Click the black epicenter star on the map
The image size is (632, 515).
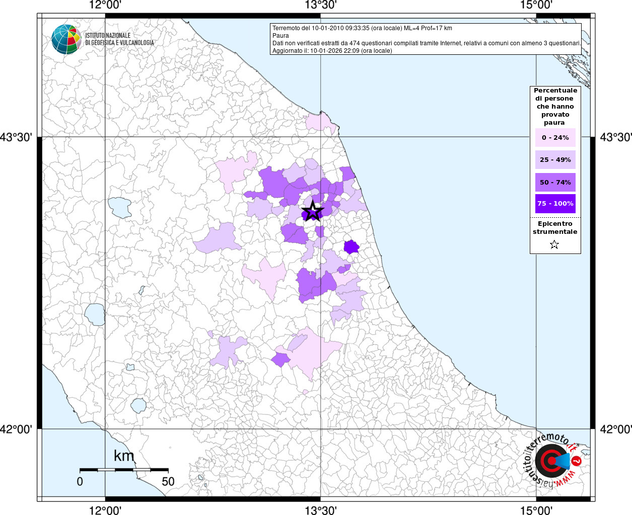(x=312, y=211)
